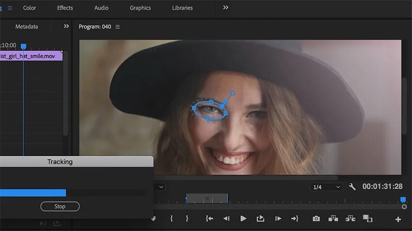Viewport: 412px width, 231px height.
Task: Open the Effects workspace tab
Action: coord(65,8)
